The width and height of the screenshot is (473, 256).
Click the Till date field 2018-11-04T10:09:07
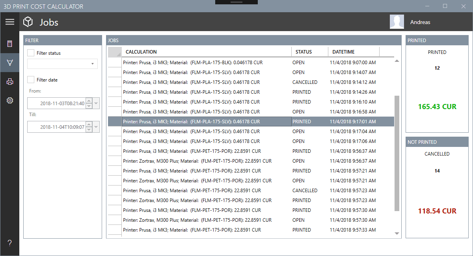click(56, 127)
